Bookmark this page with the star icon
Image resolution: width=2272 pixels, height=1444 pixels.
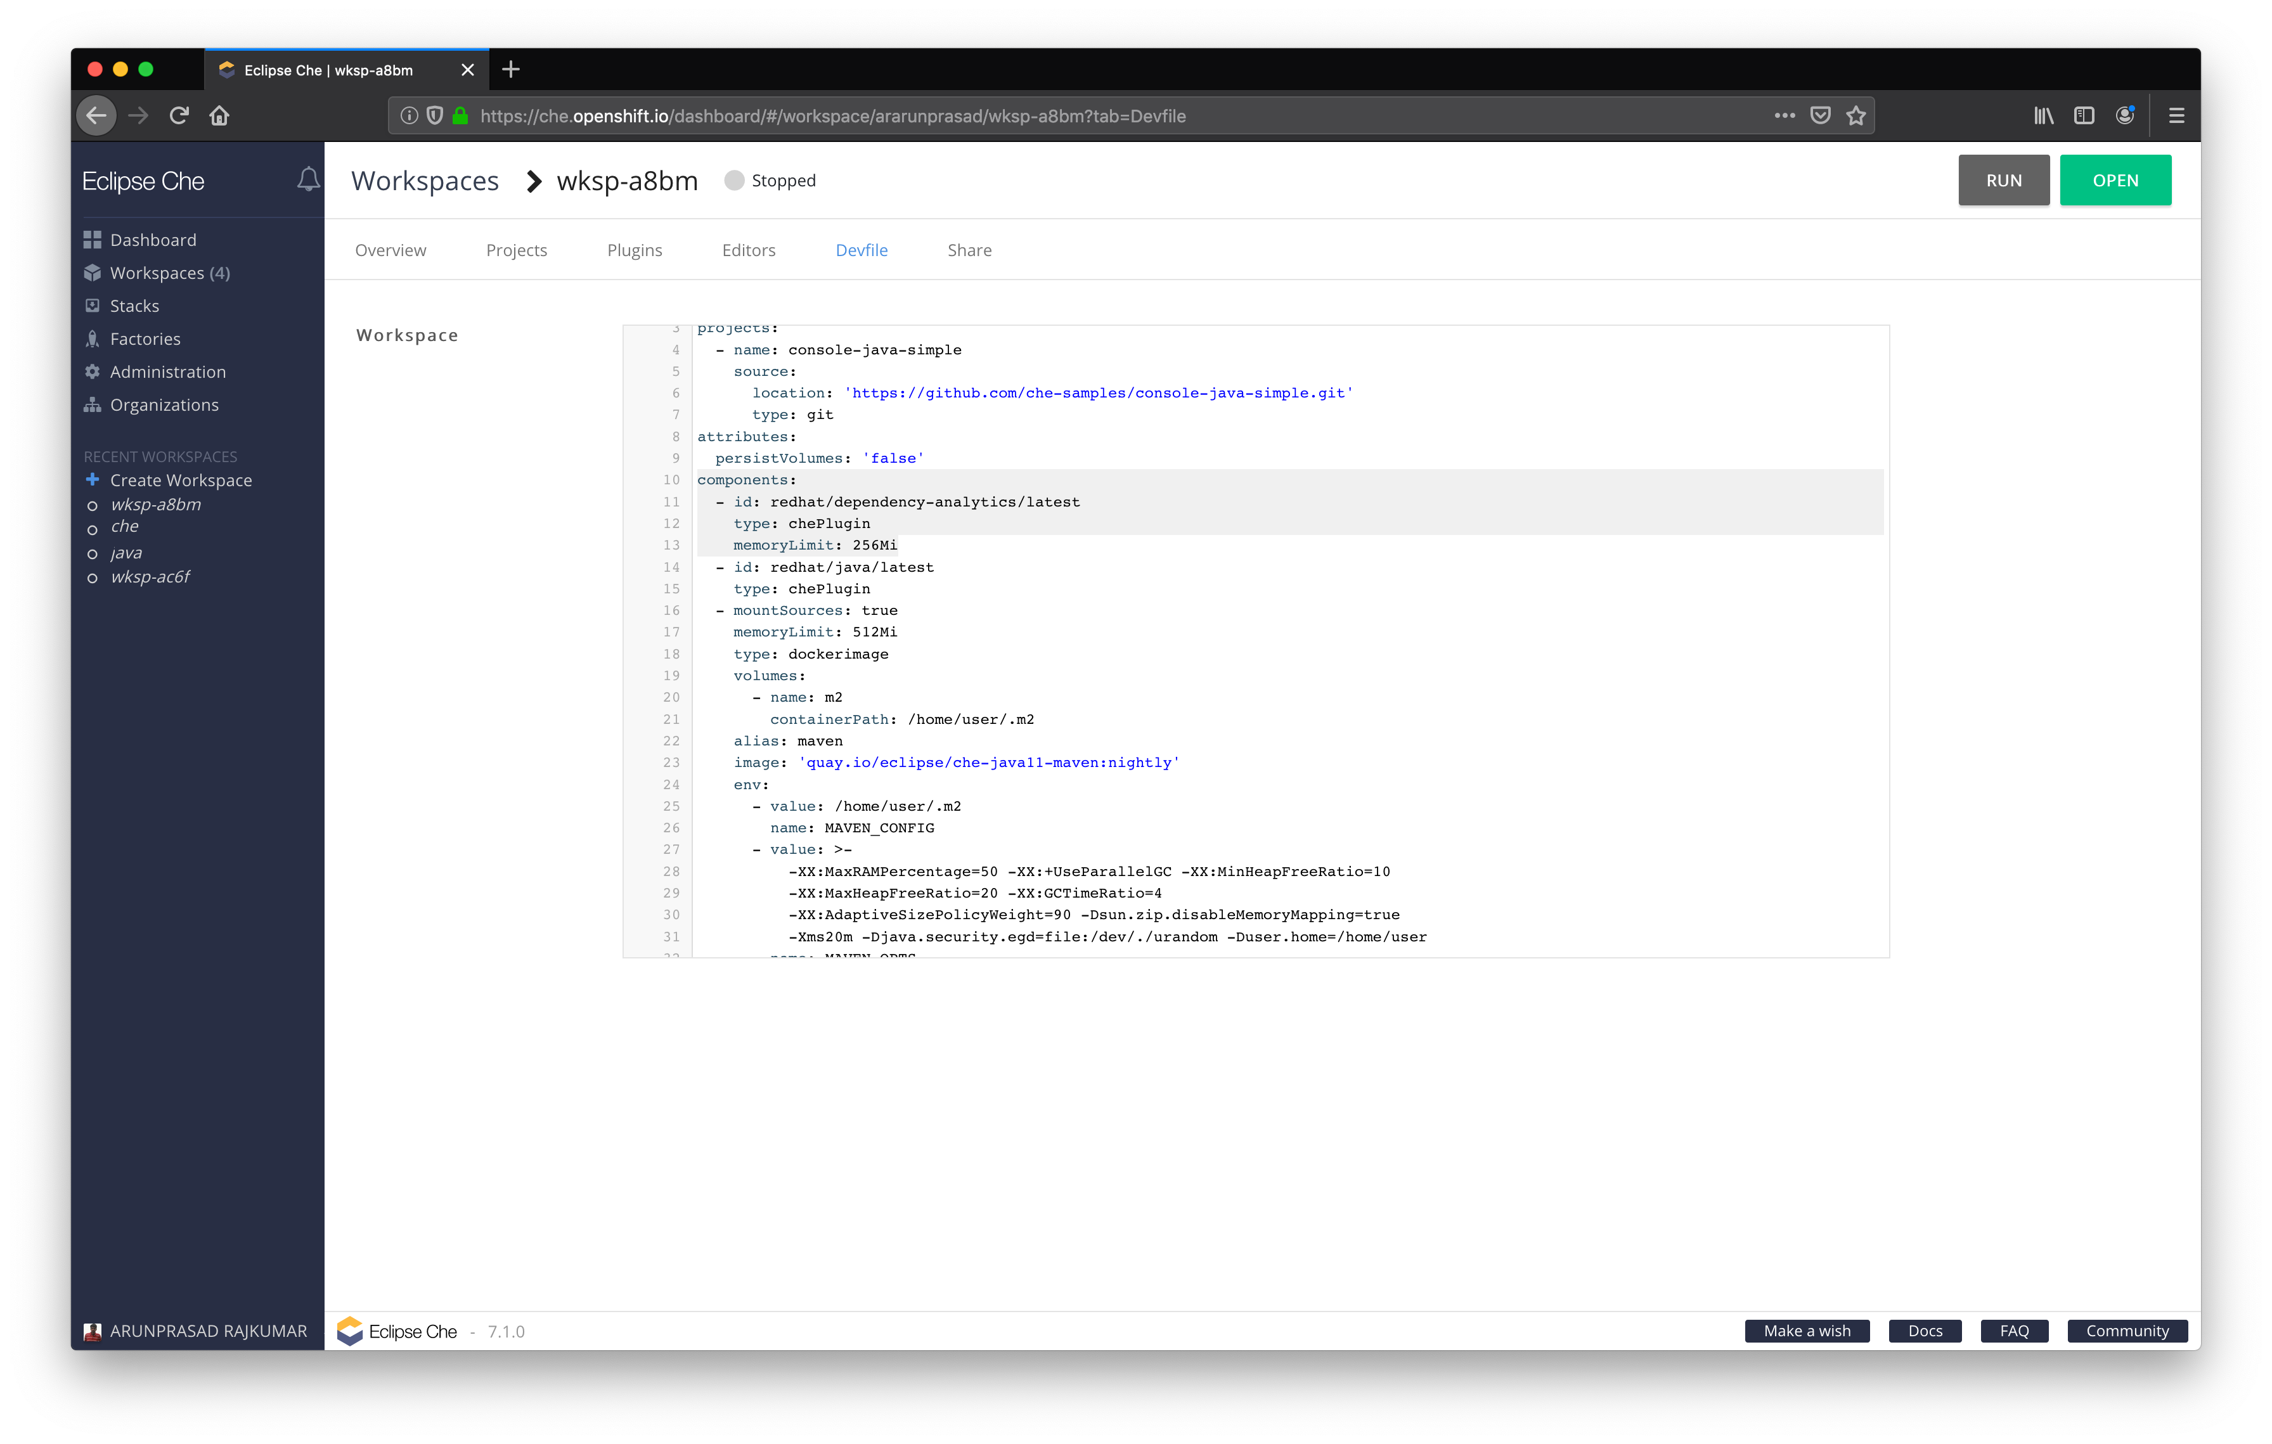tap(1856, 116)
